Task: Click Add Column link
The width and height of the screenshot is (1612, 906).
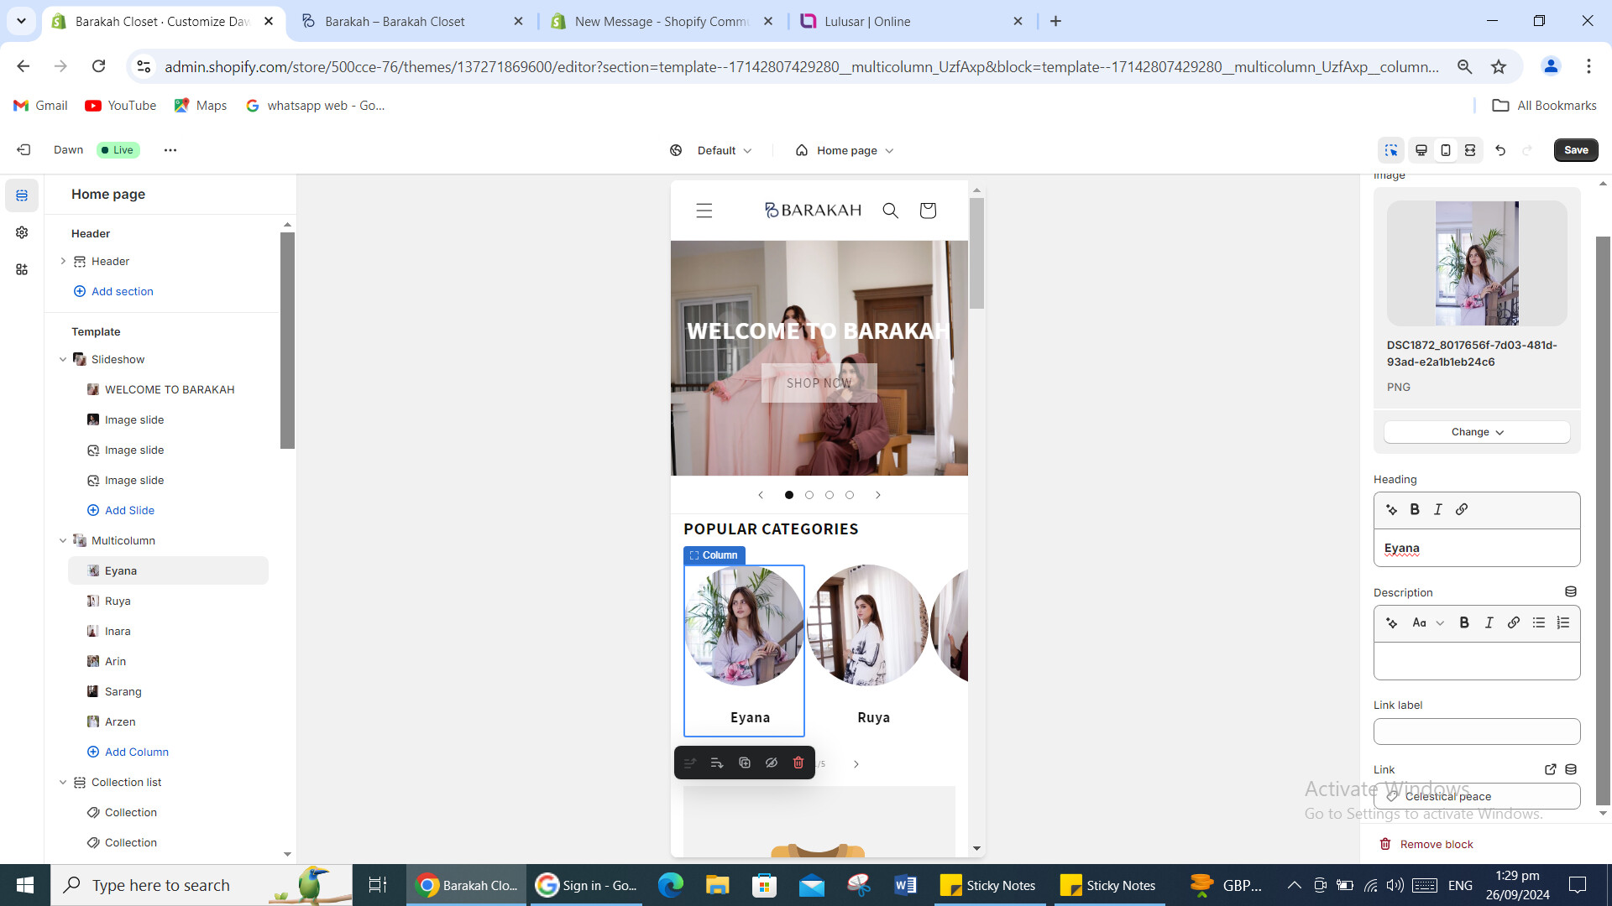Action: (x=137, y=752)
